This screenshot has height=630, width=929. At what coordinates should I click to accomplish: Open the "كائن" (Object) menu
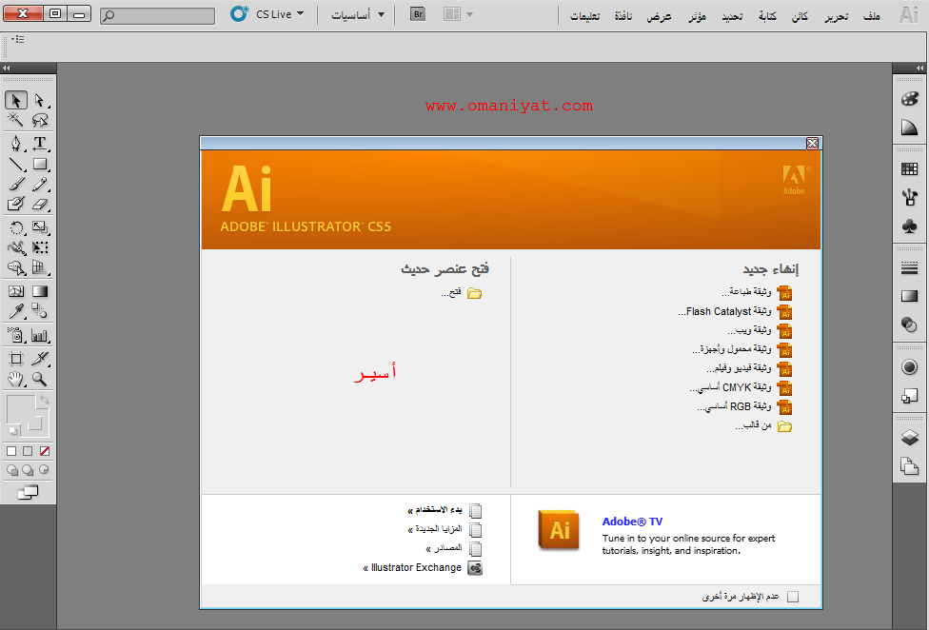point(800,16)
